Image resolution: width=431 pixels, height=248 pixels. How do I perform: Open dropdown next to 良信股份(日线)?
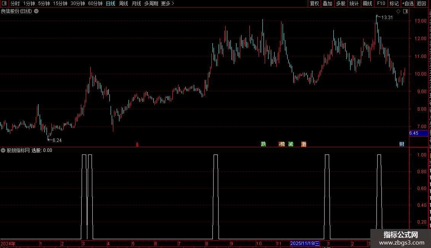pyautogui.click(x=36, y=11)
